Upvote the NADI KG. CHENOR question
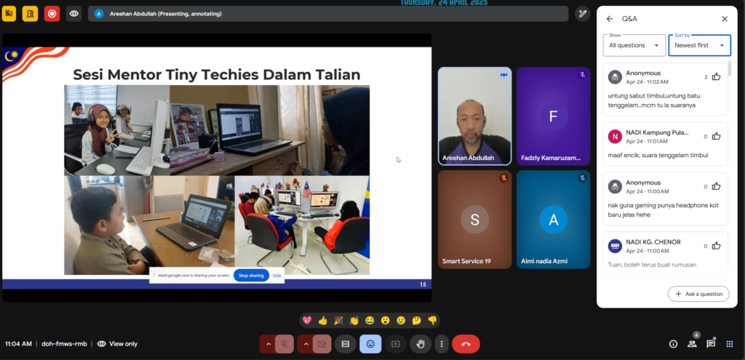Screen dimensions: 745x360 716,246
